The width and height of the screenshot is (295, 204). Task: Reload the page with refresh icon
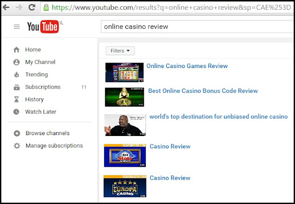pyautogui.click(x=32, y=7)
